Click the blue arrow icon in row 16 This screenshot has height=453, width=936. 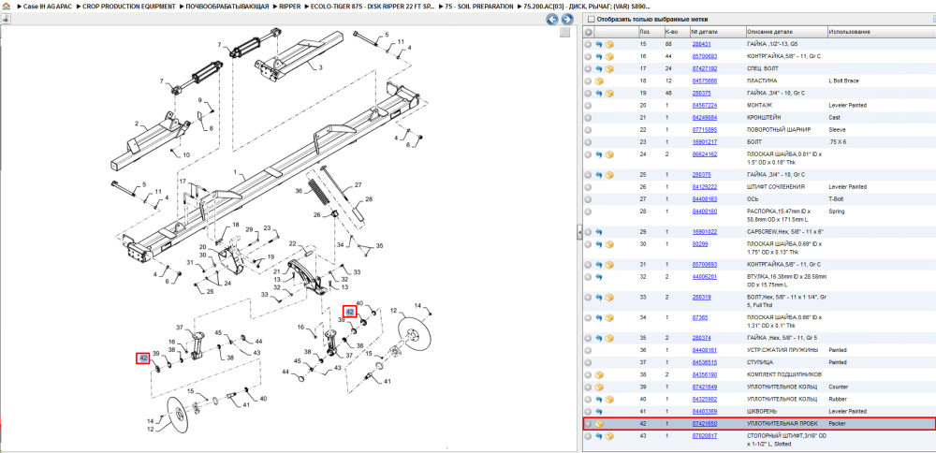click(x=599, y=57)
